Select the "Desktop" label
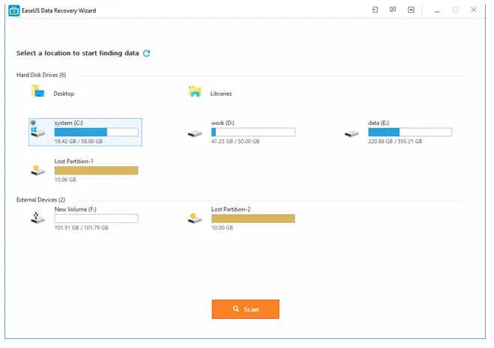 tap(64, 94)
